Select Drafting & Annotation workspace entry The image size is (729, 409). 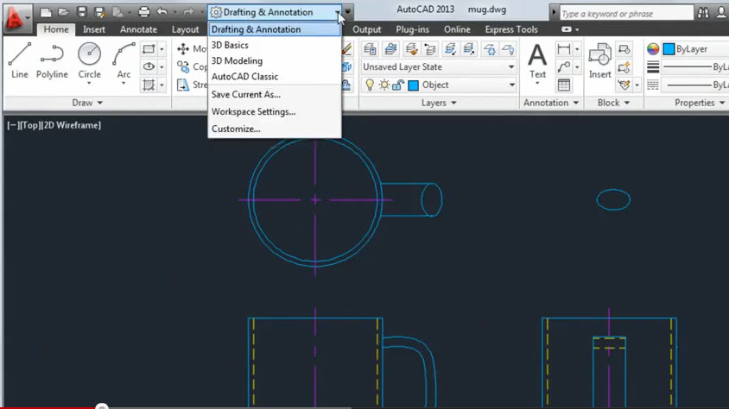tap(275, 29)
